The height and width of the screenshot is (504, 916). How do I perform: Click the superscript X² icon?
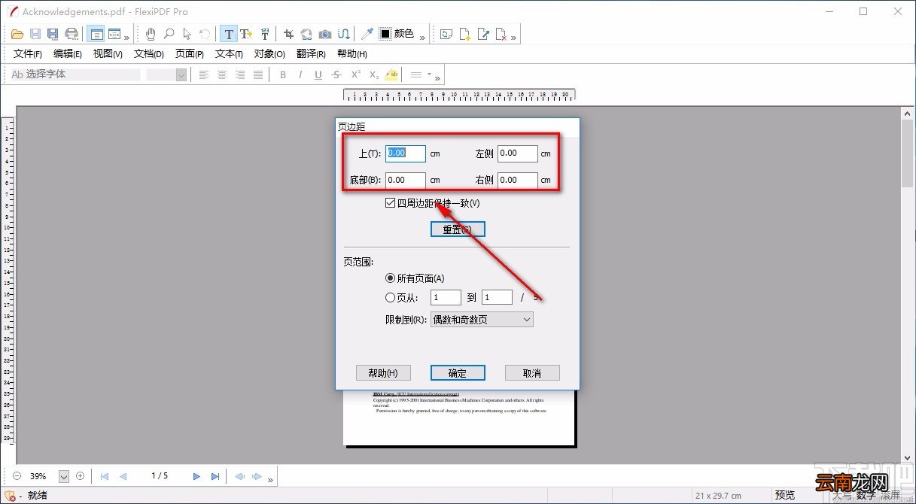pyautogui.click(x=356, y=74)
